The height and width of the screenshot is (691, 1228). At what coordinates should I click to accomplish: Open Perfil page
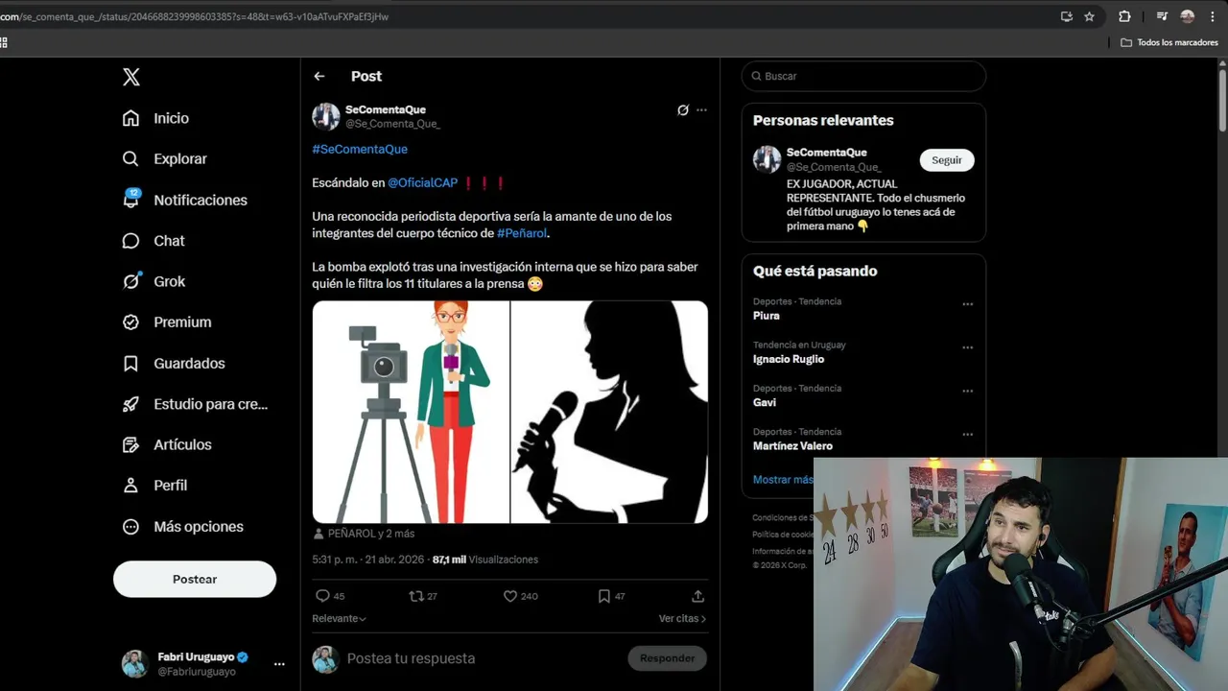(154, 486)
